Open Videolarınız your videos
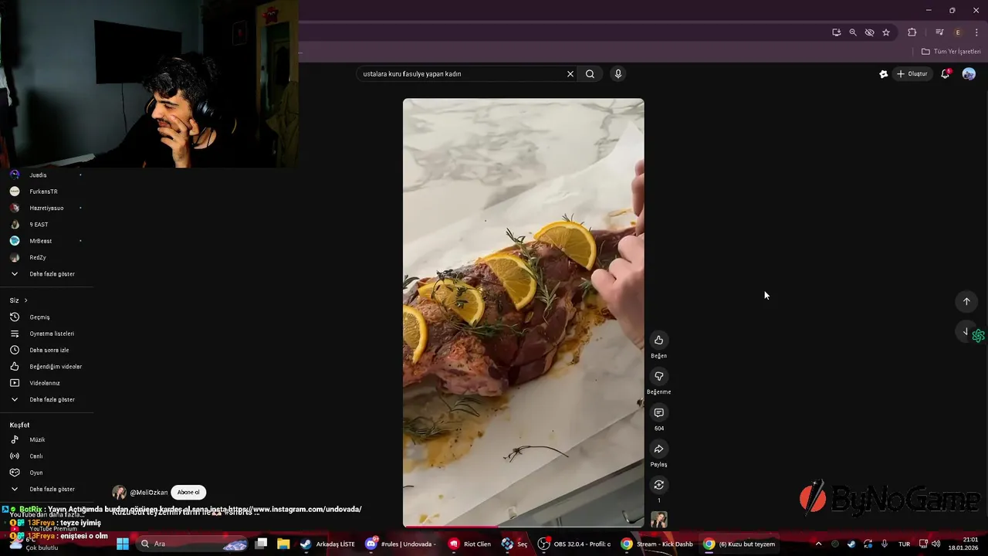Screen dimensions: 988x556 point(46,383)
